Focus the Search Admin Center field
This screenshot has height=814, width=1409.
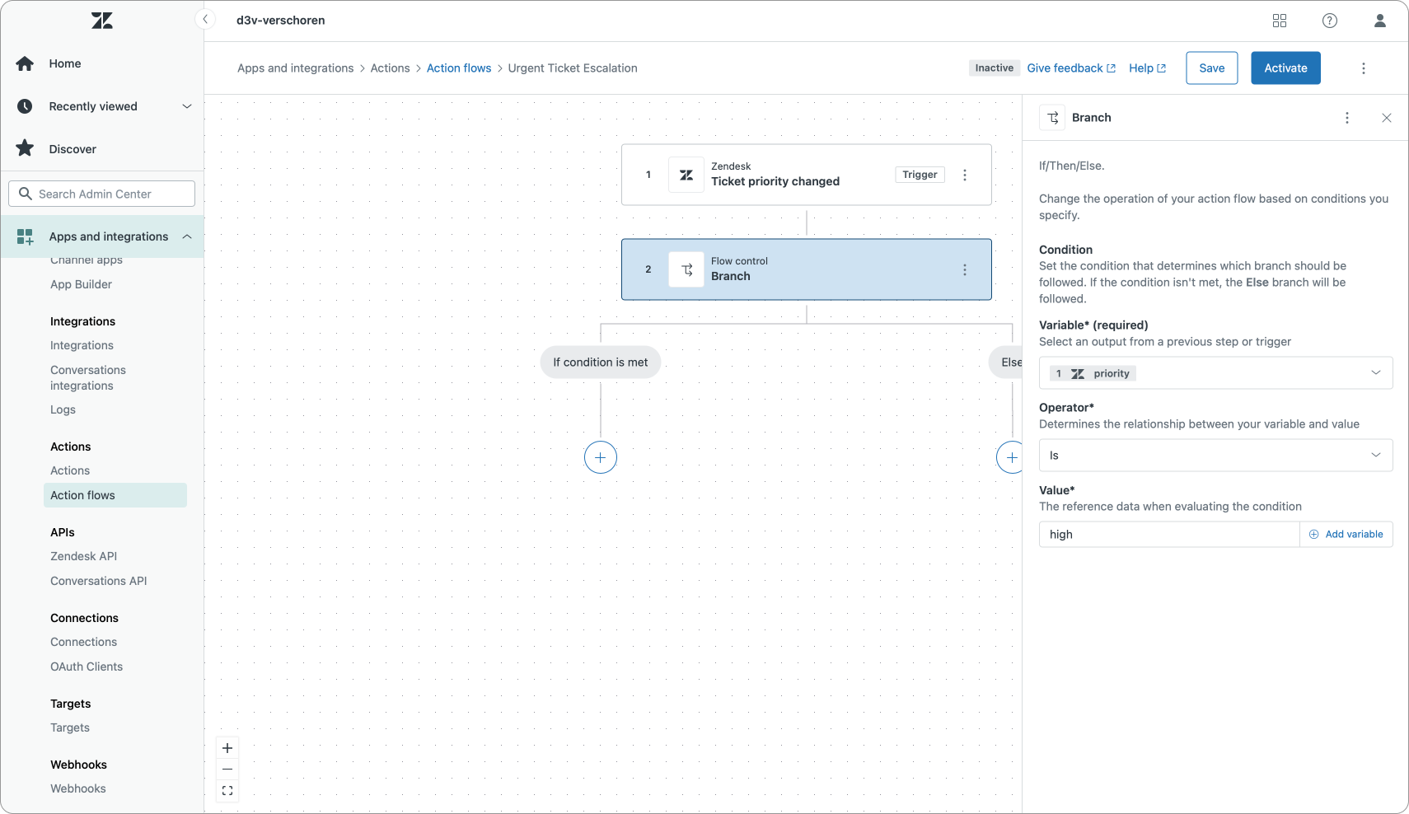(x=102, y=194)
